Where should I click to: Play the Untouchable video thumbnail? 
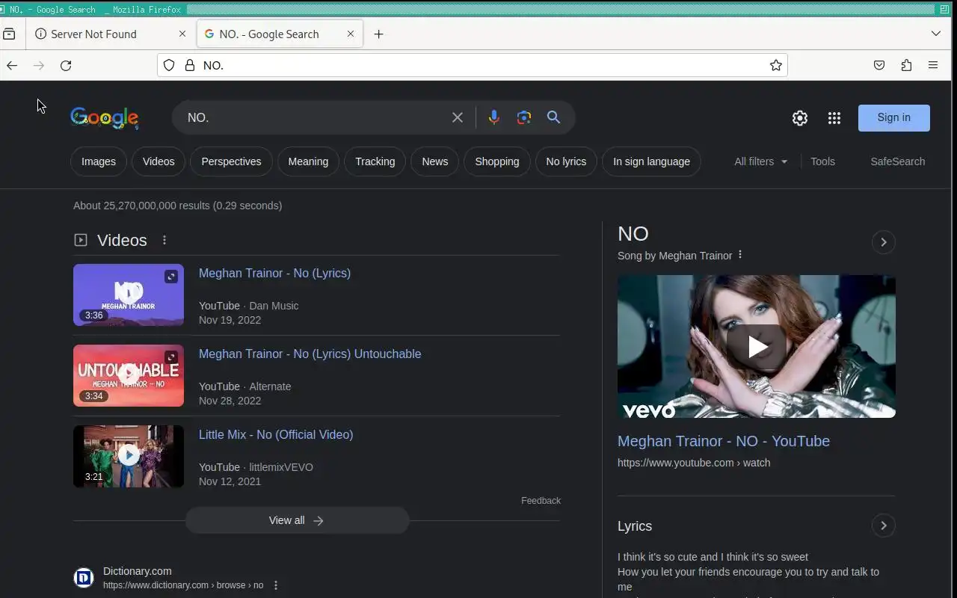pyautogui.click(x=129, y=375)
